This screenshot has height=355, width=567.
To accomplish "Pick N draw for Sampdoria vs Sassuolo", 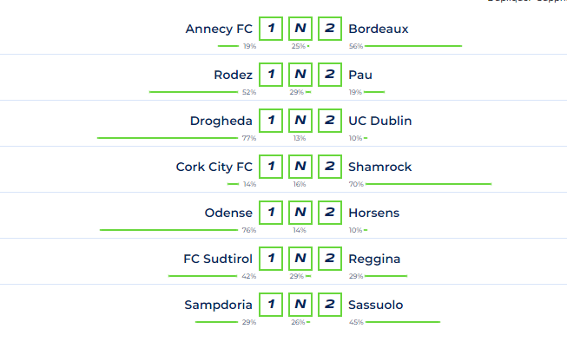I will pos(300,305).
